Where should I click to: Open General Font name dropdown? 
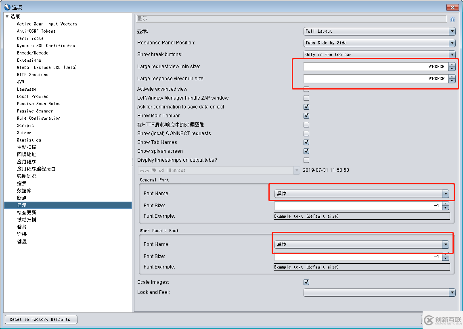pyautogui.click(x=362, y=194)
